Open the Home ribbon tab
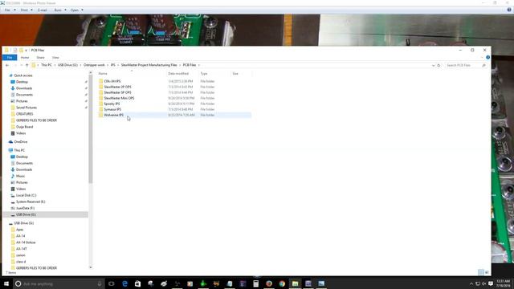This screenshot has width=514, height=289. pos(25,58)
